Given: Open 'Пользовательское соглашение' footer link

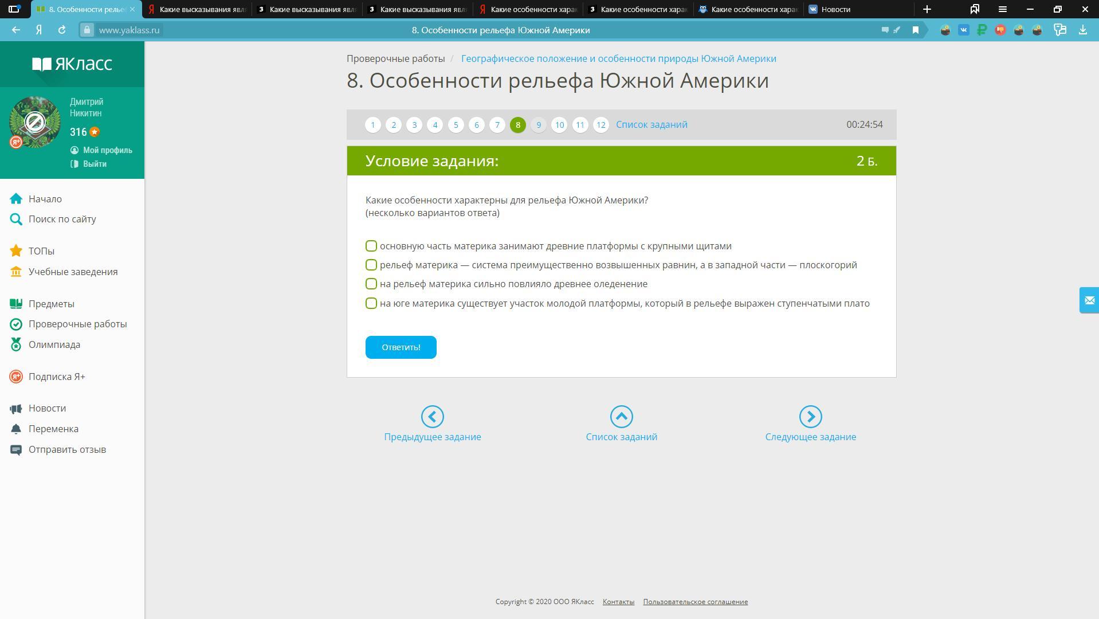Looking at the screenshot, I should (695, 601).
